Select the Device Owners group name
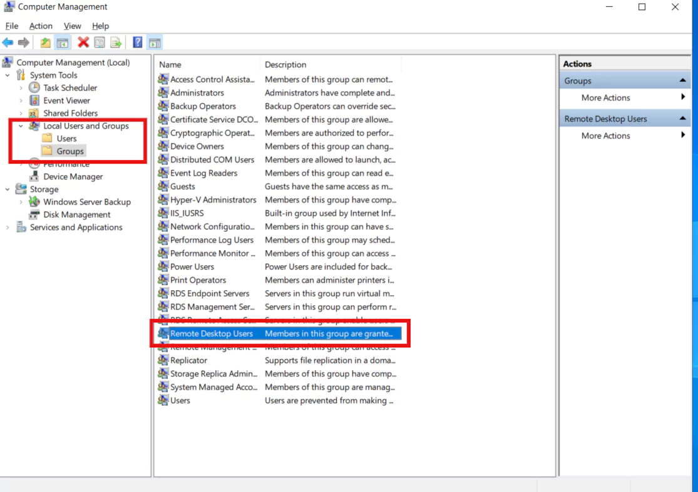This screenshot has height=492, width=698. 197,146
